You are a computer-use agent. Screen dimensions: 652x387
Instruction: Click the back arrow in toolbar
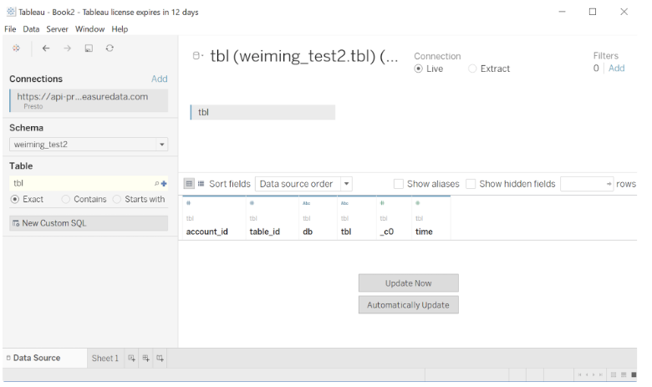pos(46,48)
